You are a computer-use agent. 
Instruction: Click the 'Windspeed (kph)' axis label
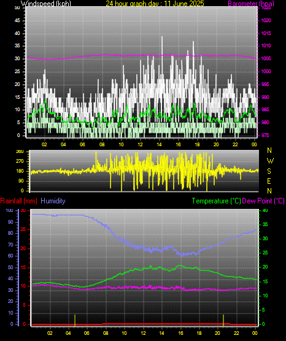(x=46, y=3)
